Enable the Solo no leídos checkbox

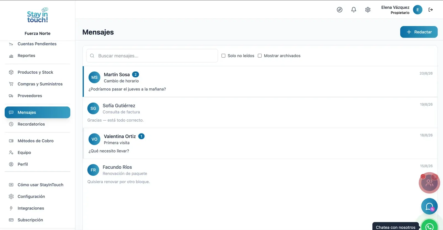pos(223,56)
